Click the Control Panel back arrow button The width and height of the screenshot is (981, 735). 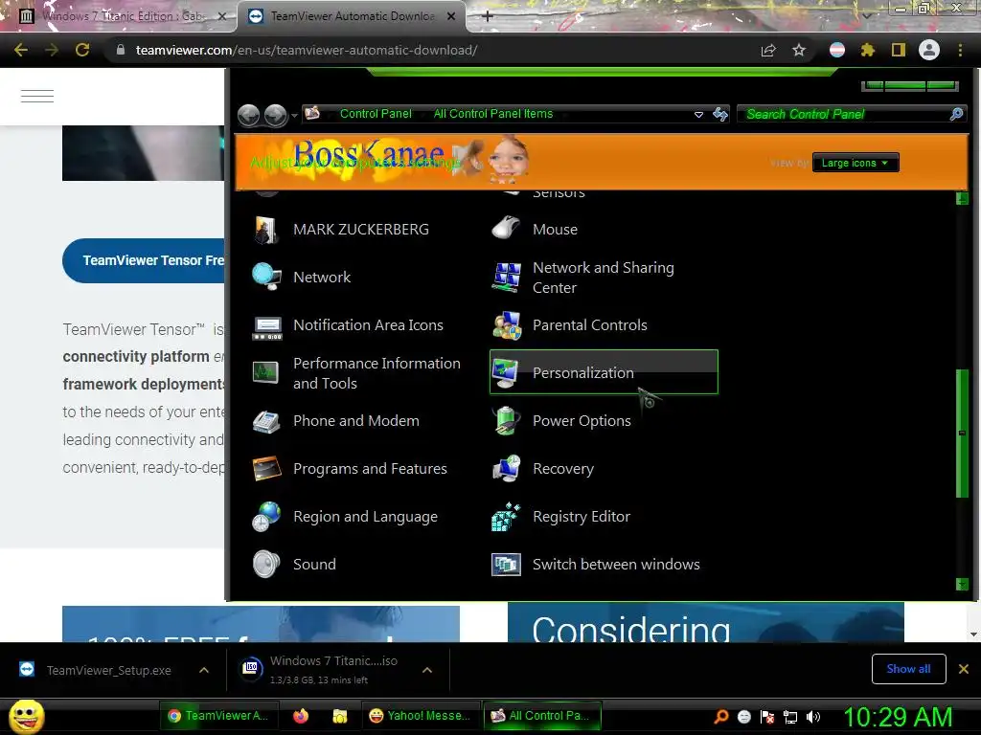point(249,115)
